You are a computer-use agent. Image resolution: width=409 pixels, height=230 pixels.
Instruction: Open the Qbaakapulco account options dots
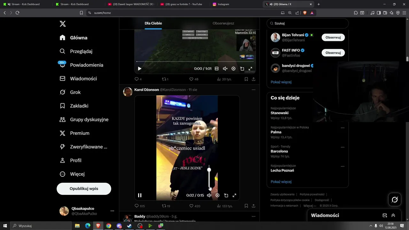[x=112, y=211]
